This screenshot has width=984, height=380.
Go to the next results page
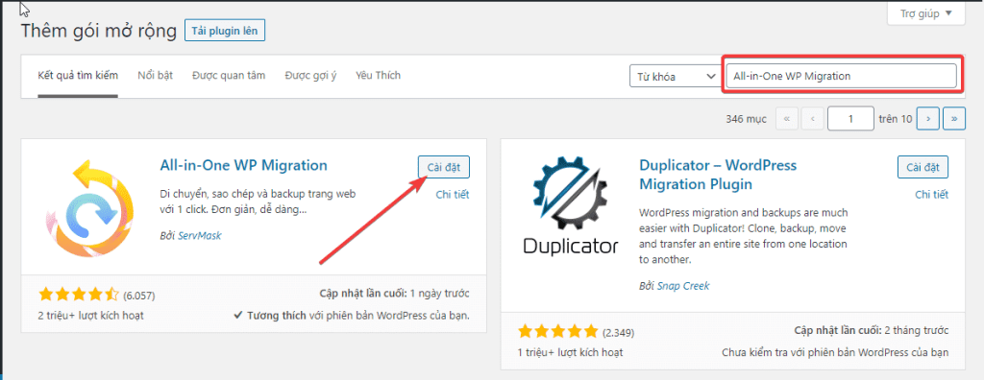pos(927,119)
